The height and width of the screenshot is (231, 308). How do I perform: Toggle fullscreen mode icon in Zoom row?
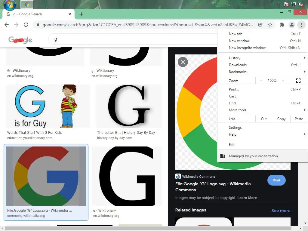click(x=298, y=81)
